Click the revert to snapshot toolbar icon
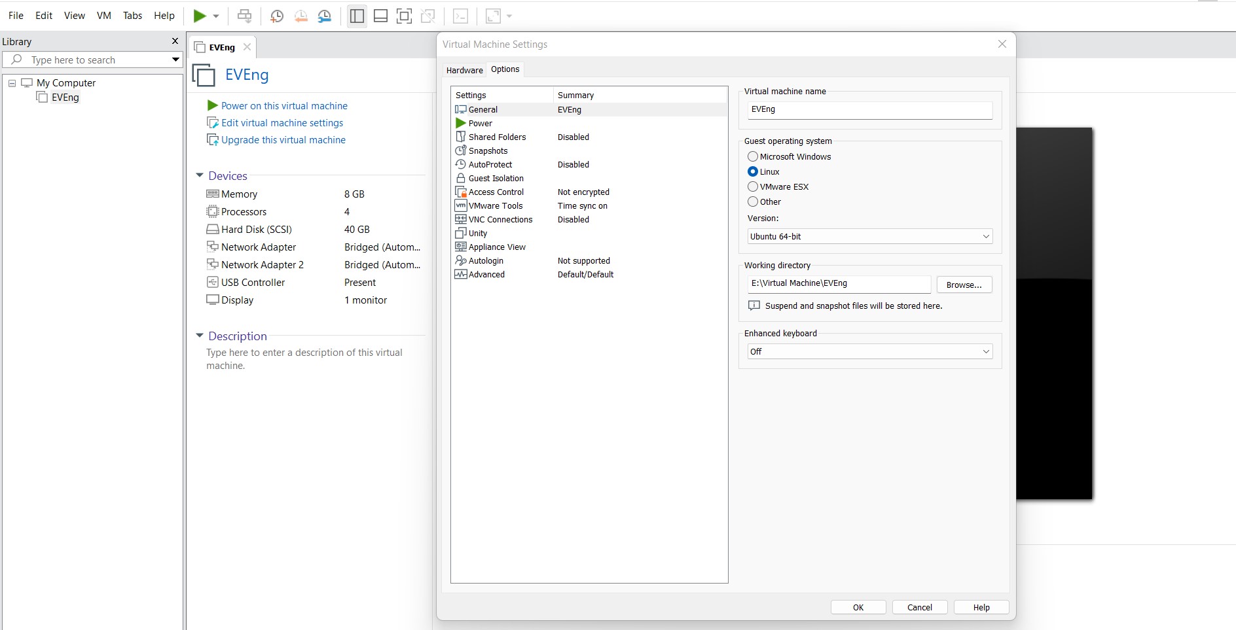This screenshot has height=630, width=1236. click(301, 16)
